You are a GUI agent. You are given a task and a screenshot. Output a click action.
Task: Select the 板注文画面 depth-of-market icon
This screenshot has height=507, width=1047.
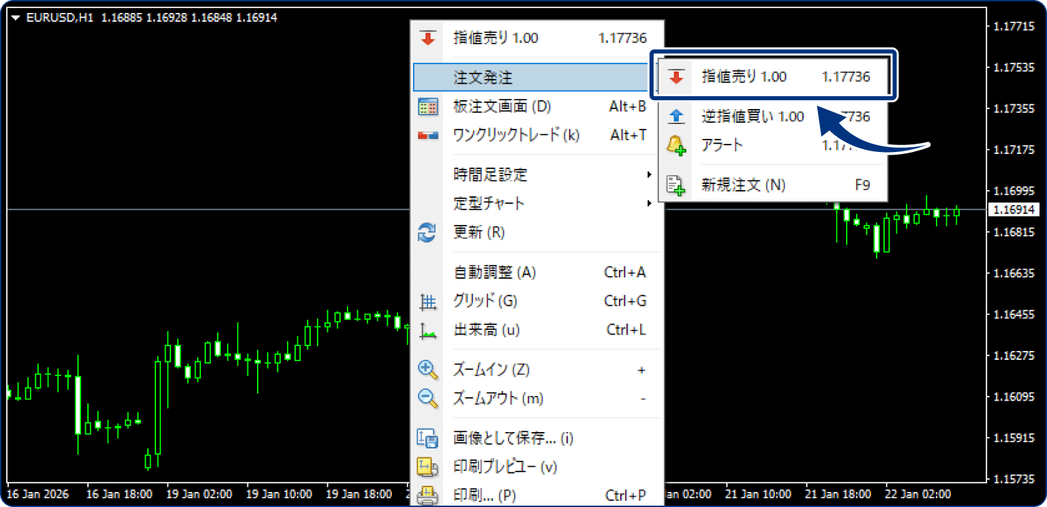pos(427,106)
